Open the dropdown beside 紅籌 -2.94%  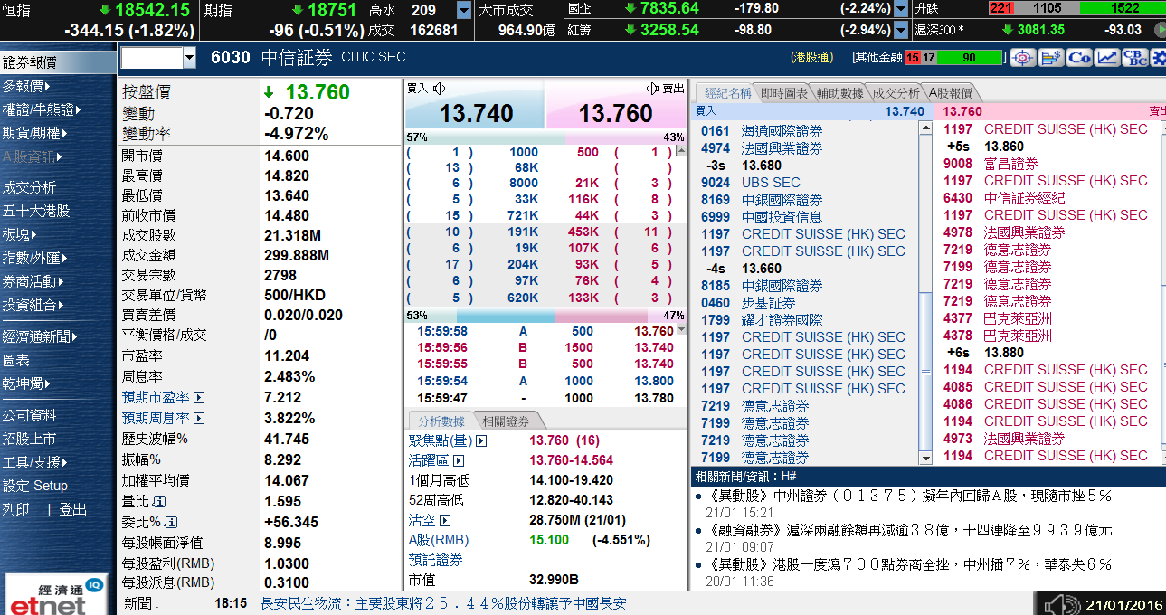click(x=901, y=30)
